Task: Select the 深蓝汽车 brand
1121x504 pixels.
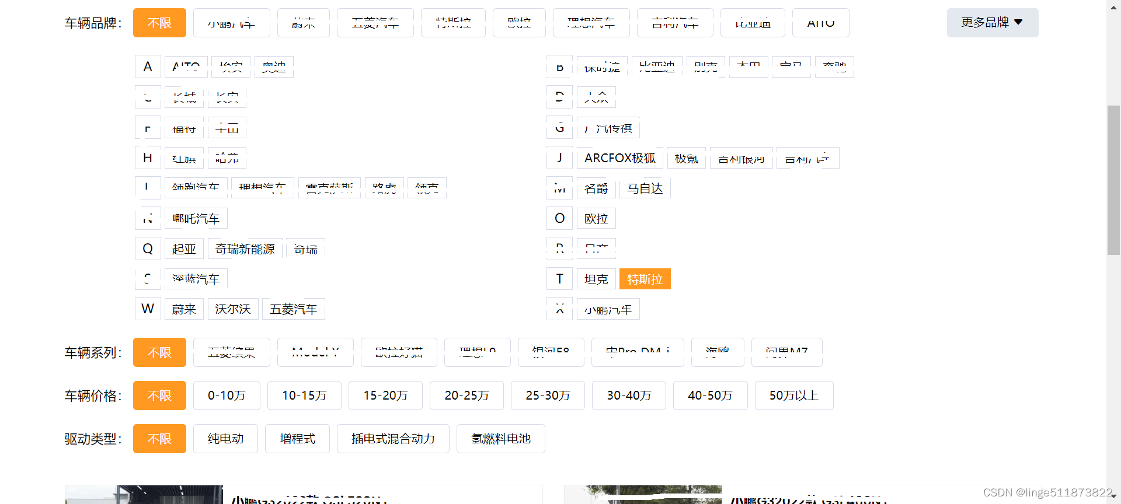Action: click(196, 279)
